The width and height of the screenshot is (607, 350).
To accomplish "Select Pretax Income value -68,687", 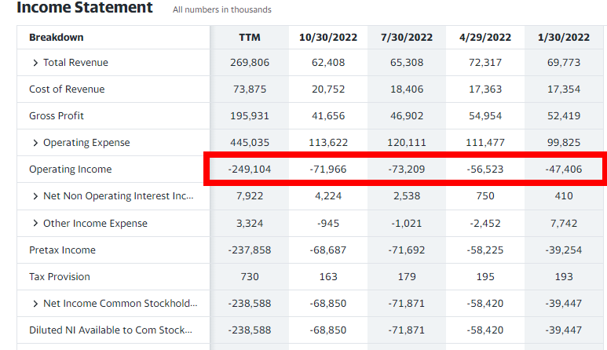I will pos(328,250).
